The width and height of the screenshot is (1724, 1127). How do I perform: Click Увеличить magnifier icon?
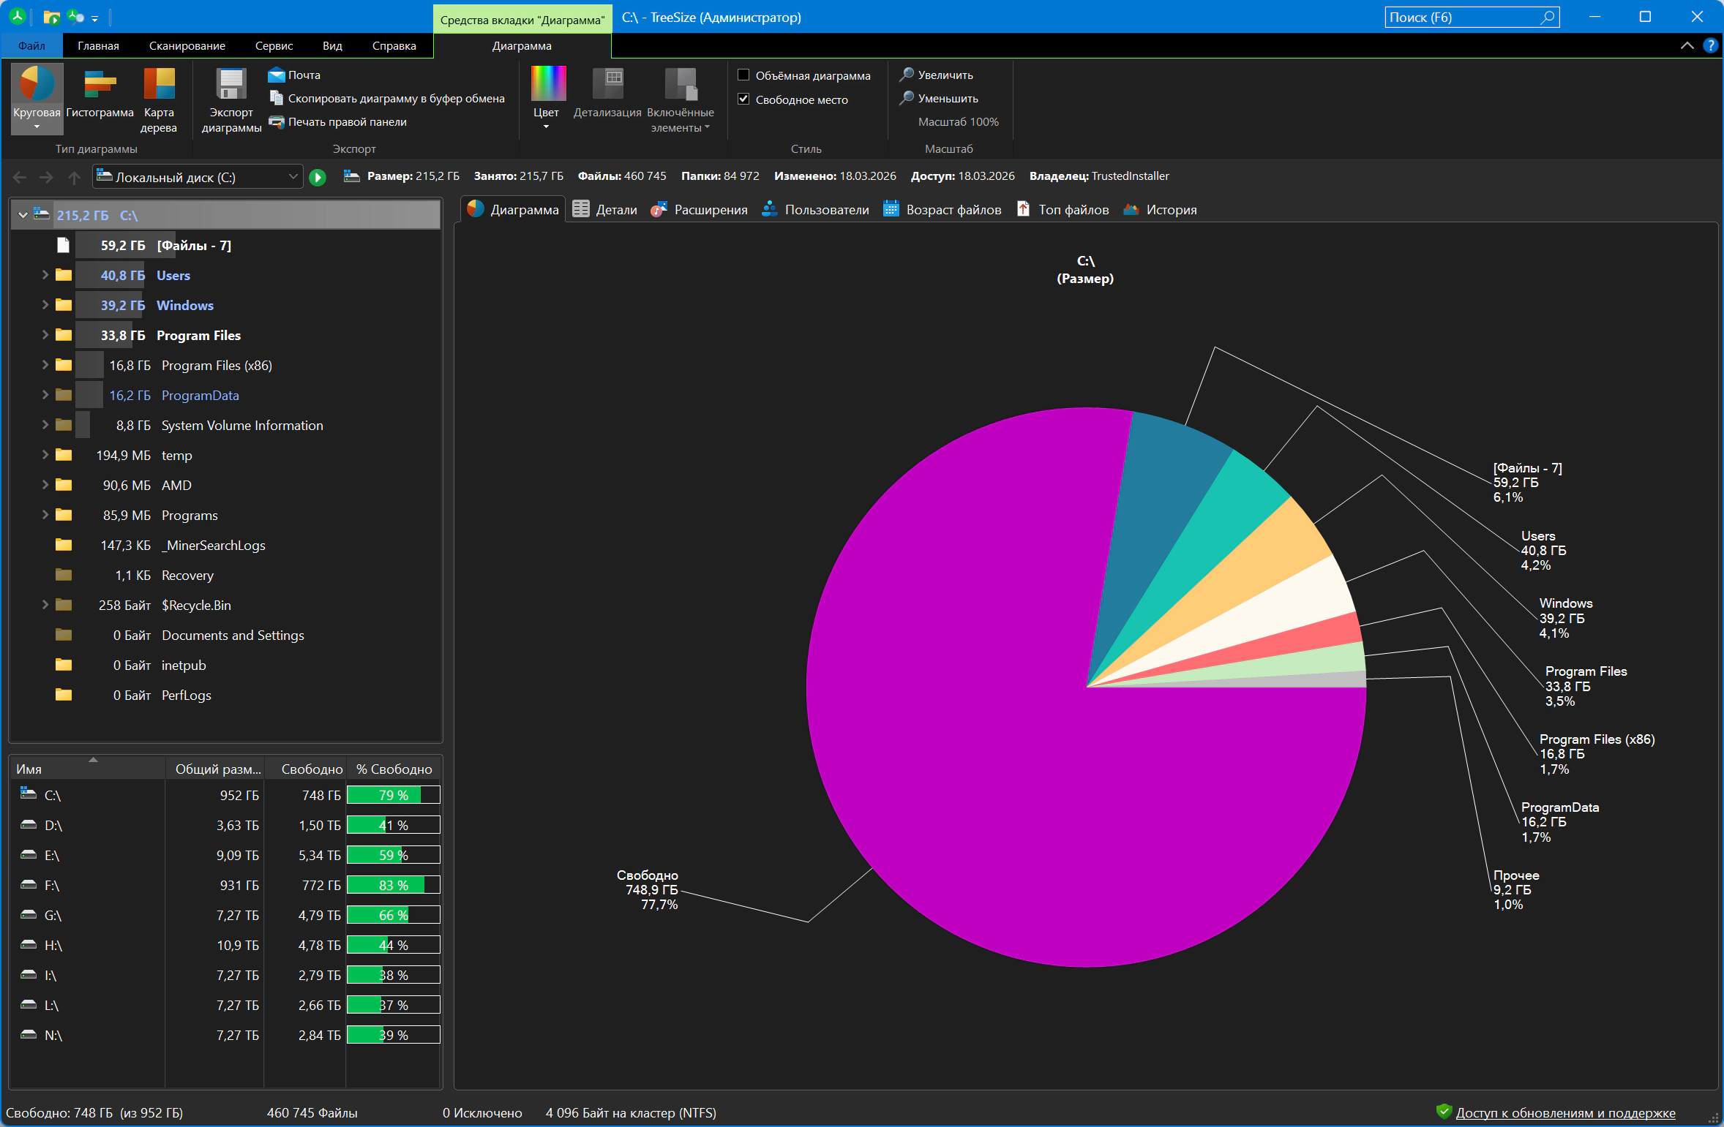click(907, 75)
